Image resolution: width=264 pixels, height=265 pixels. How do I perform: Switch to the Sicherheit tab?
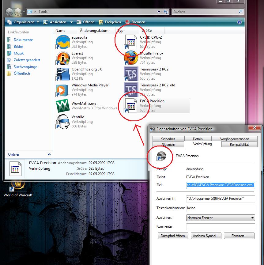168,139
